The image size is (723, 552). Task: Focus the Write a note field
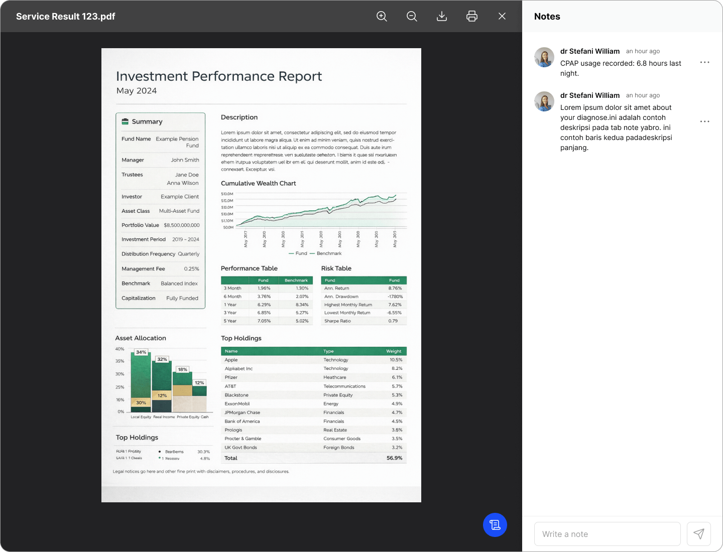click(608, 534)
